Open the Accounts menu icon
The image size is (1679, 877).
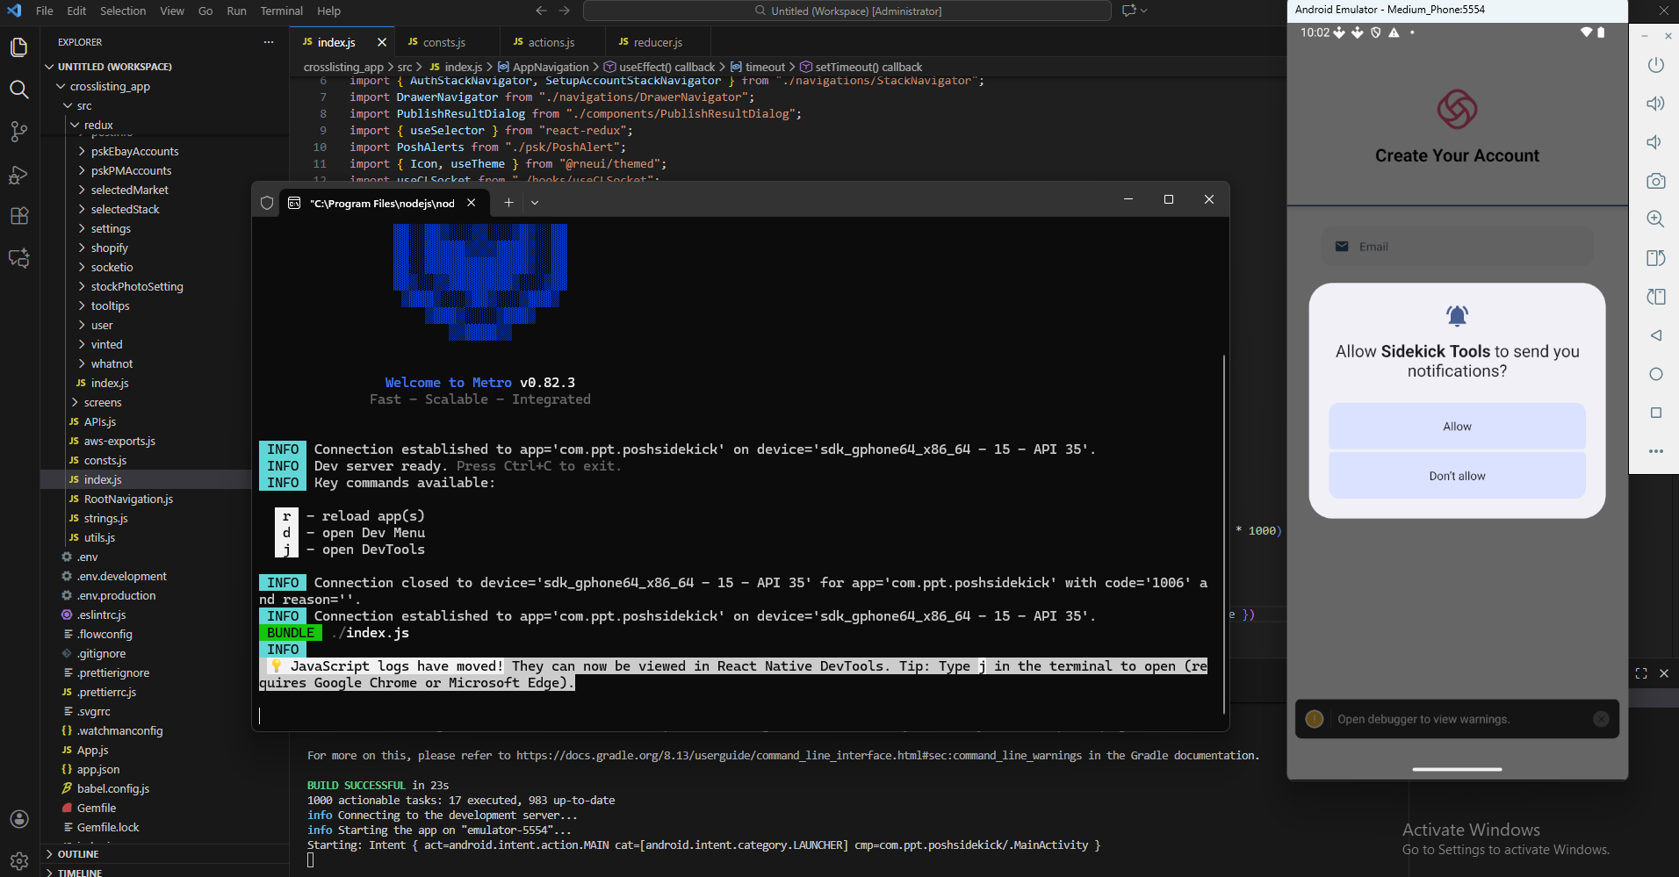pyautogui.click(x=19, y=819)
